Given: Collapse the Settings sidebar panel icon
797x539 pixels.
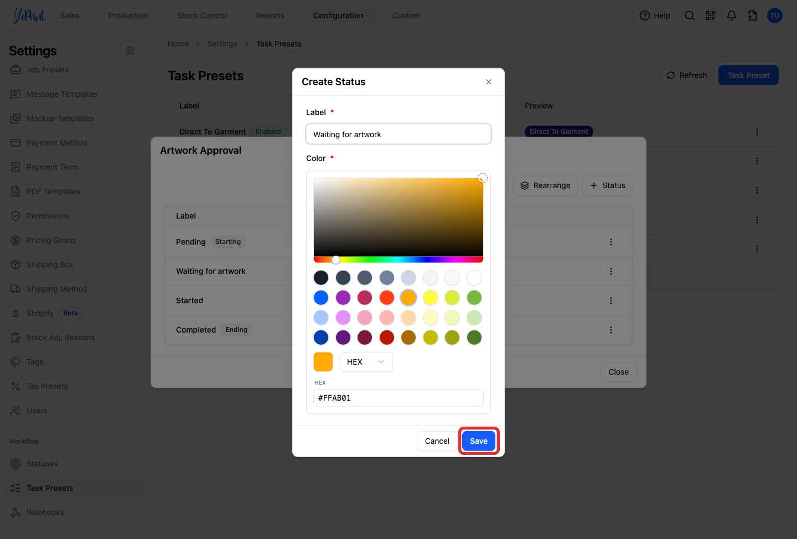Looking at the screenshot, I should 130,50.
